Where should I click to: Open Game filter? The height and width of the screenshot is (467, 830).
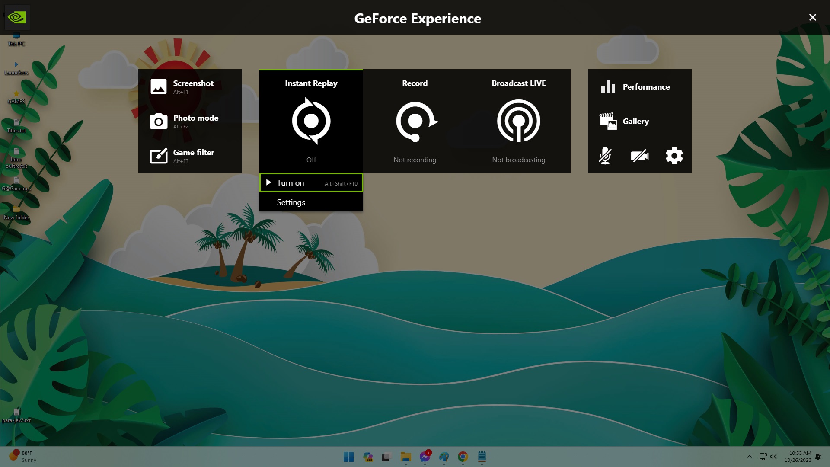(190, 156)
